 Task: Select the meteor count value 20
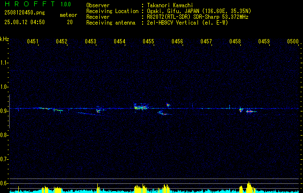point(70,22)
